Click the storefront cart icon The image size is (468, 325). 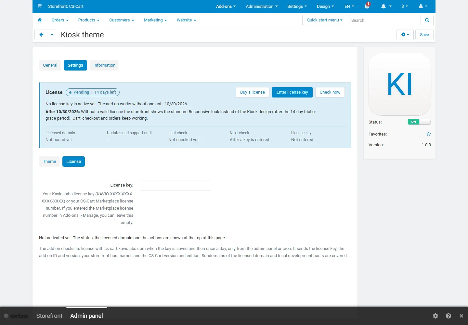coord(39,6)
